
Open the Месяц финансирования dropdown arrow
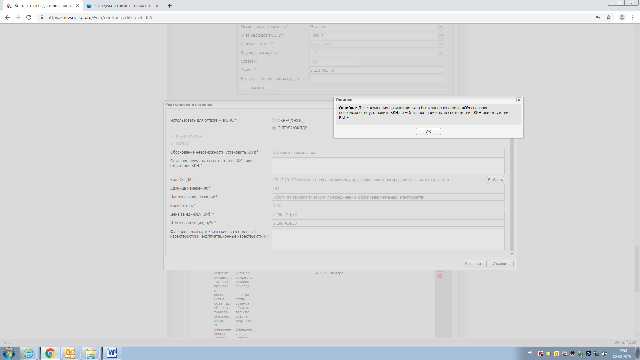point(441,27)
